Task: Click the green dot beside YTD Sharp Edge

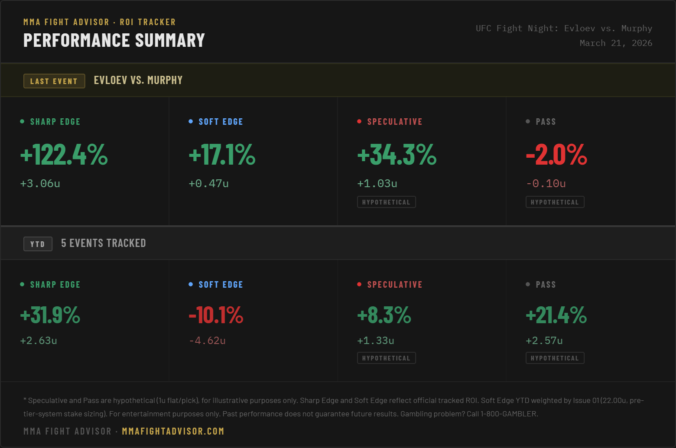Action: click(22, 284)
